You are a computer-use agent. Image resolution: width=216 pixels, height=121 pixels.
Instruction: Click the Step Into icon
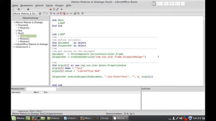(54, 13)
